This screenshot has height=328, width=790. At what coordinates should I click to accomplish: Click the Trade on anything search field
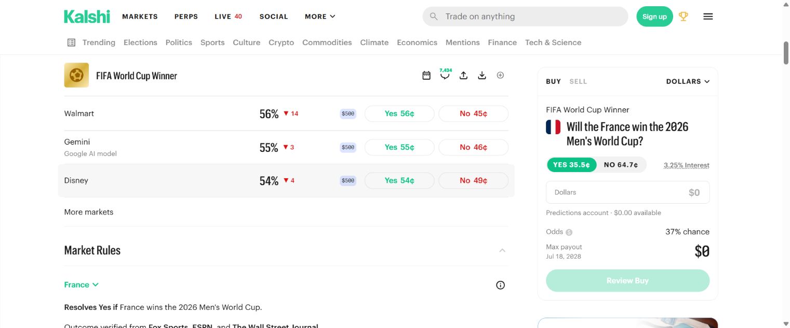(525, 17)
